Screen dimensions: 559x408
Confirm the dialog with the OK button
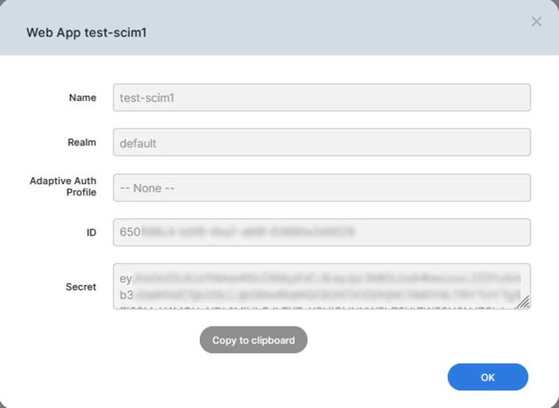[x=487, y=377]
